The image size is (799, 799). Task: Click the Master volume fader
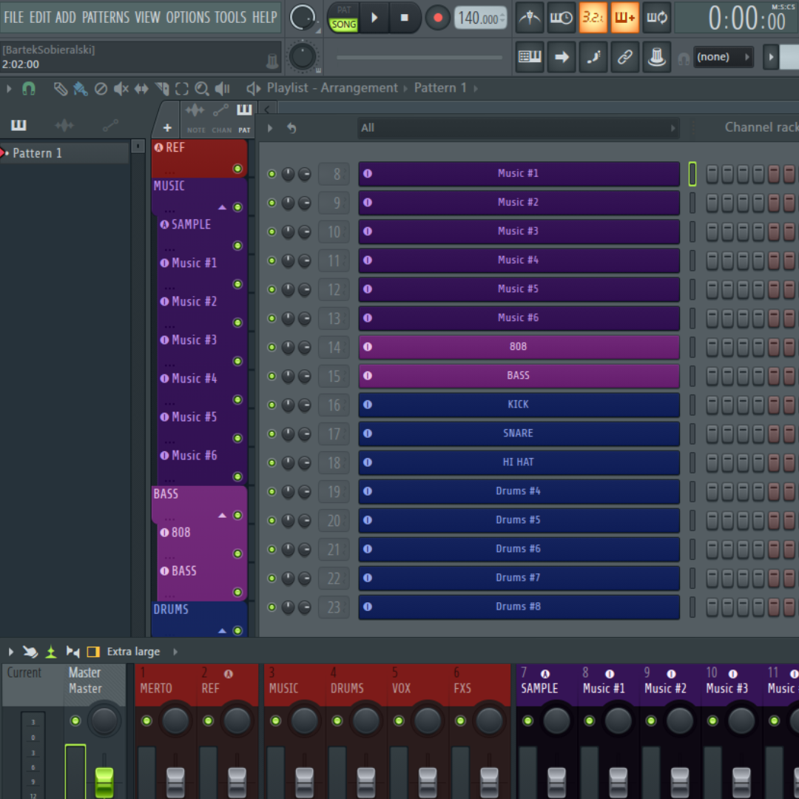point(104,781)
